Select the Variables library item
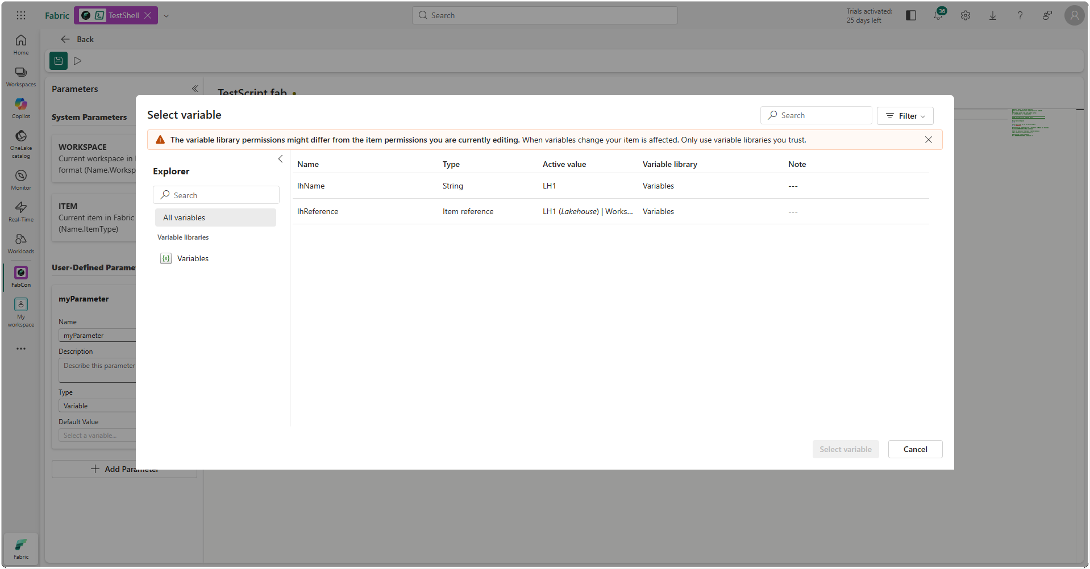 click(x=193, y=258)
